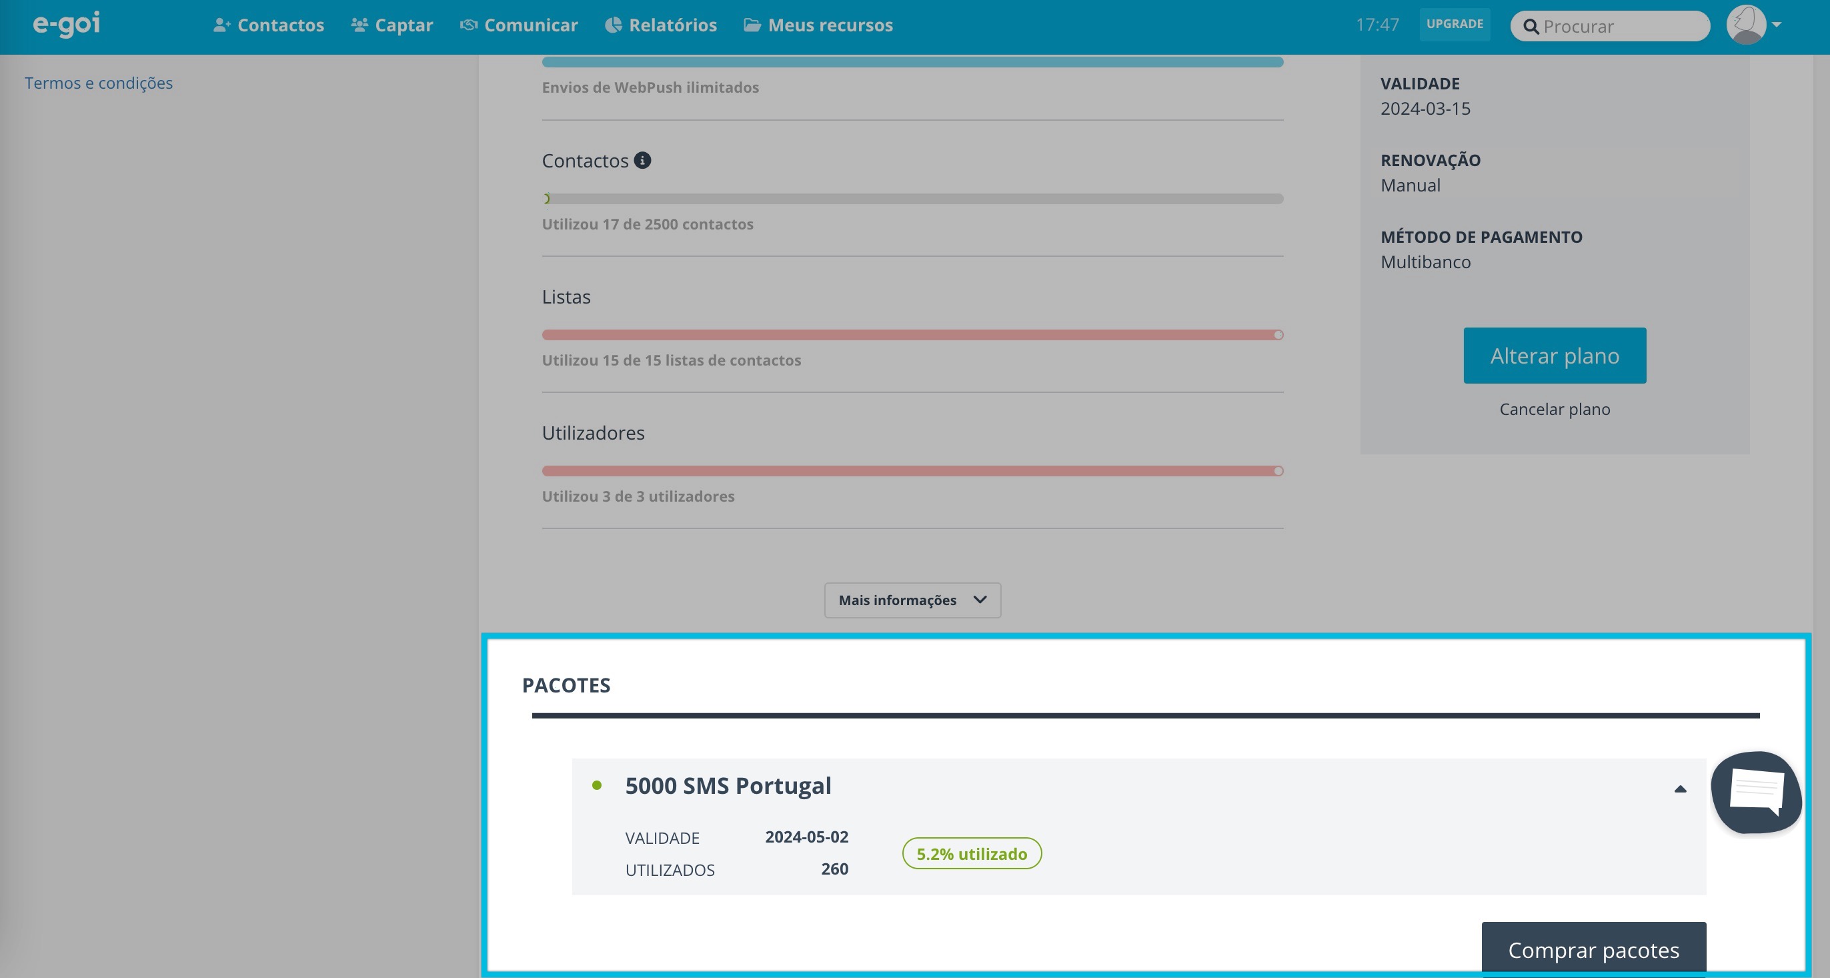The width and height of the screenshot is (1830, 978).
Task: Collapse the 5000 SMS Portugal package
Action: 1679,789
